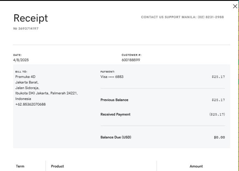This screenshot has height=171, width=239.
Task: Select the Visa payment amount $25.17
Action: [218, 77]
